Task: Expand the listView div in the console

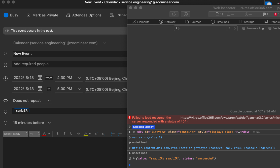Action: (134, 132)
